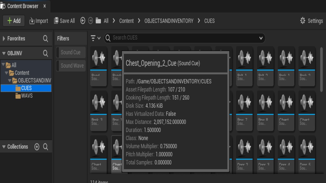Select the Door_5 sound cue asset
Screen dimensions: 326x183
click(307, 155)
